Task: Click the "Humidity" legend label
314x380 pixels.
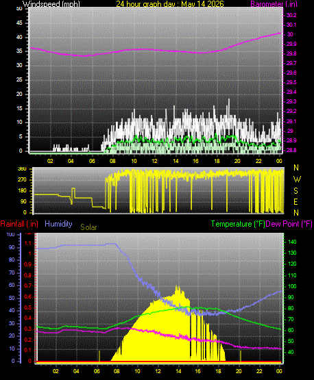Action: point(58,224)
